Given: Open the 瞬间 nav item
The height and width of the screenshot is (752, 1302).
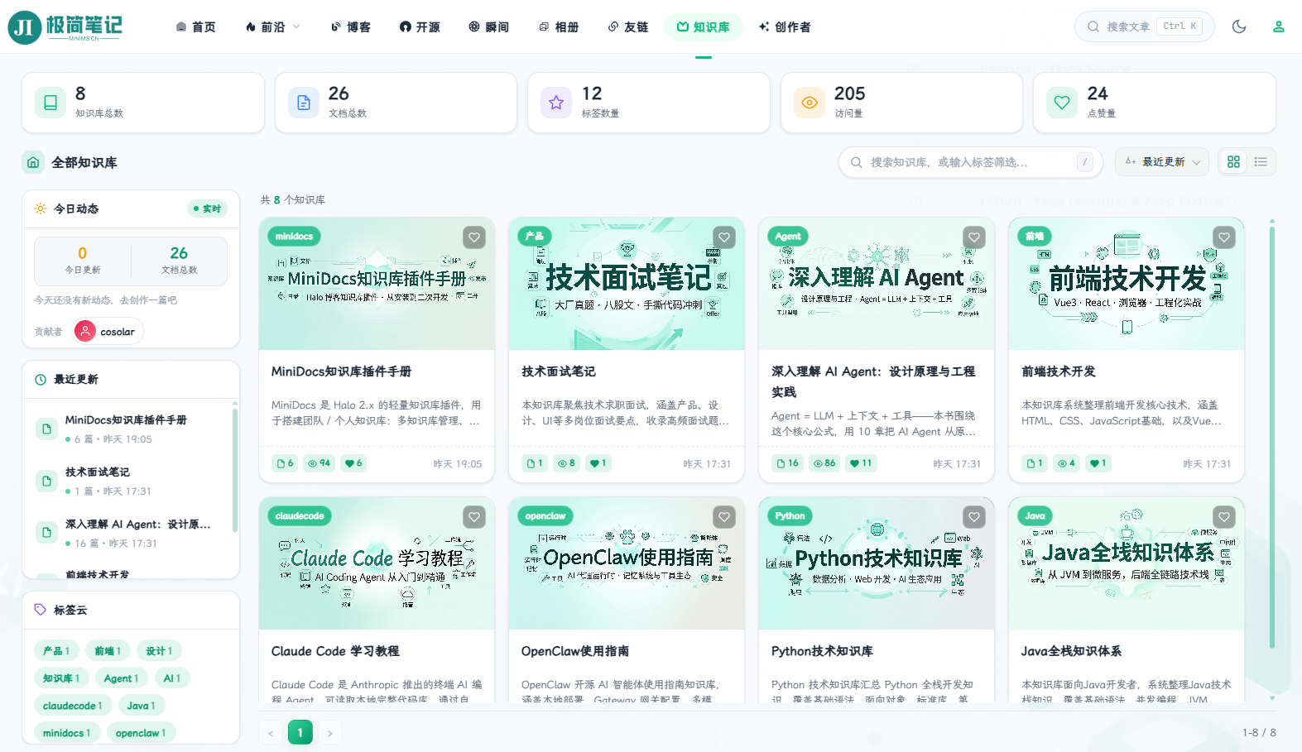Looking at the screenshot, I should click(489, 26).
